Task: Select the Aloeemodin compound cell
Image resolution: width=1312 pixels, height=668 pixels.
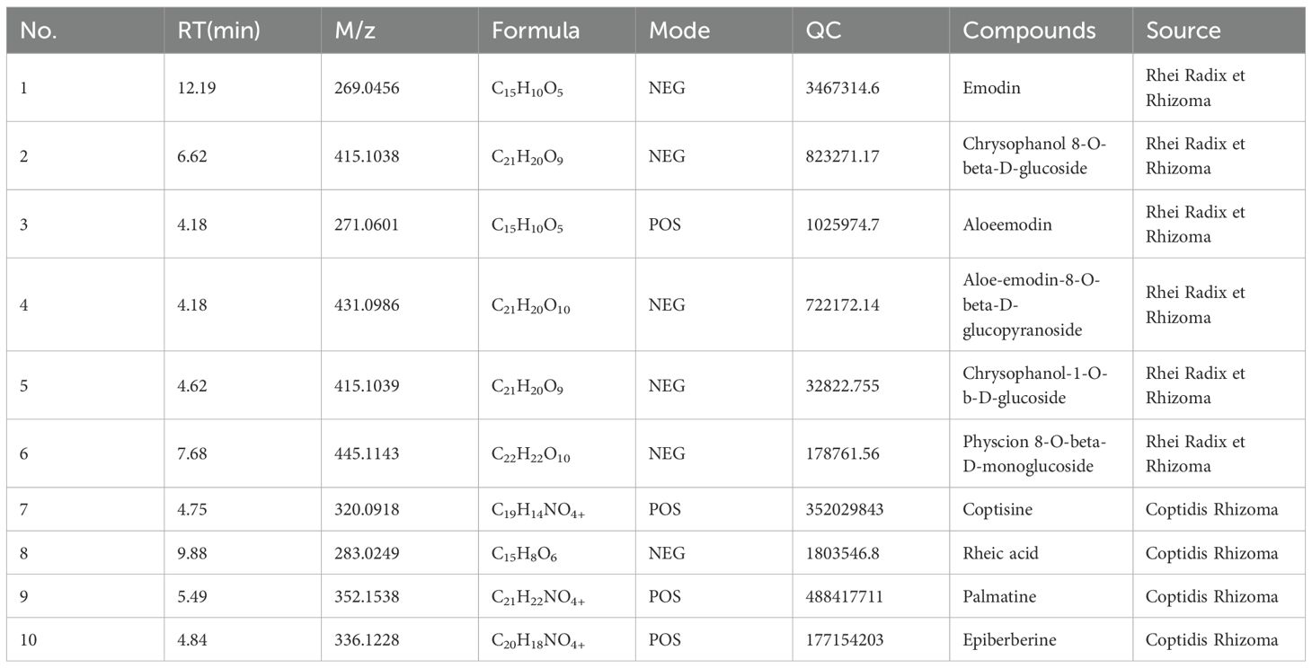Action: tap(1006, 224)
